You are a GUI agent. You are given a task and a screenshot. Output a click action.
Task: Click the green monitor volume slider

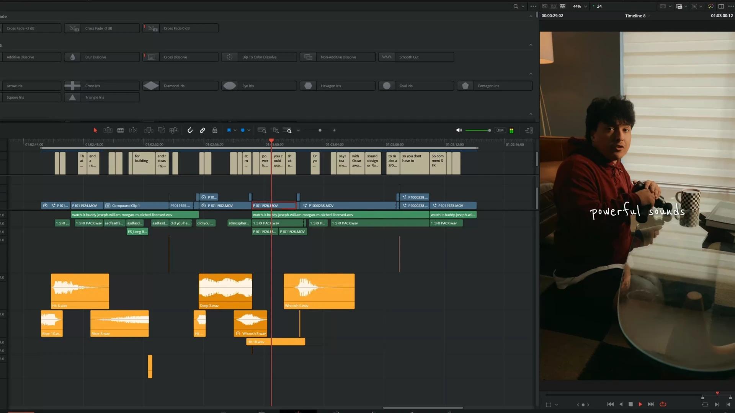(477, 130)
